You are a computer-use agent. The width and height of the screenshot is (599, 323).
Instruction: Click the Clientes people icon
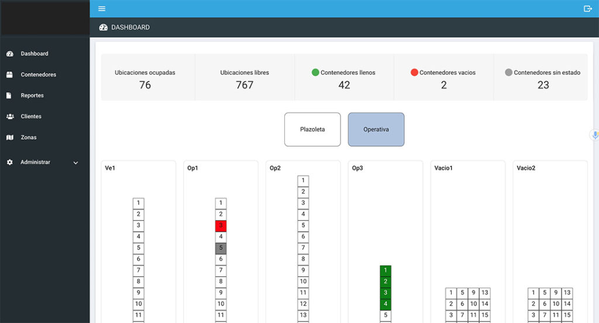pyautogui.click(x=10, y=116)
